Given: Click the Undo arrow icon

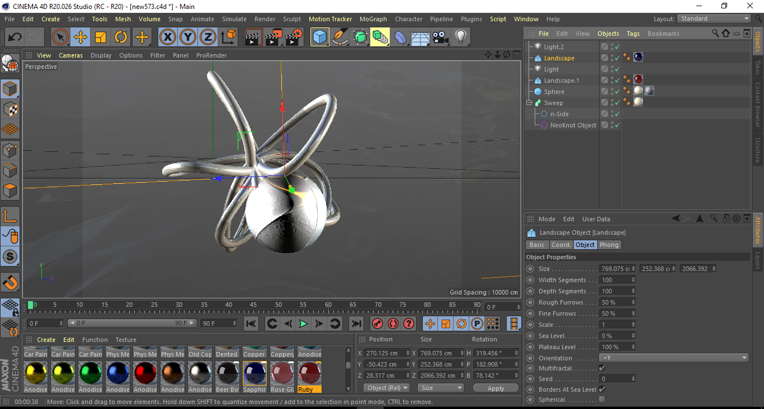Looking at the screenshot, I should [x=15, y=37].
